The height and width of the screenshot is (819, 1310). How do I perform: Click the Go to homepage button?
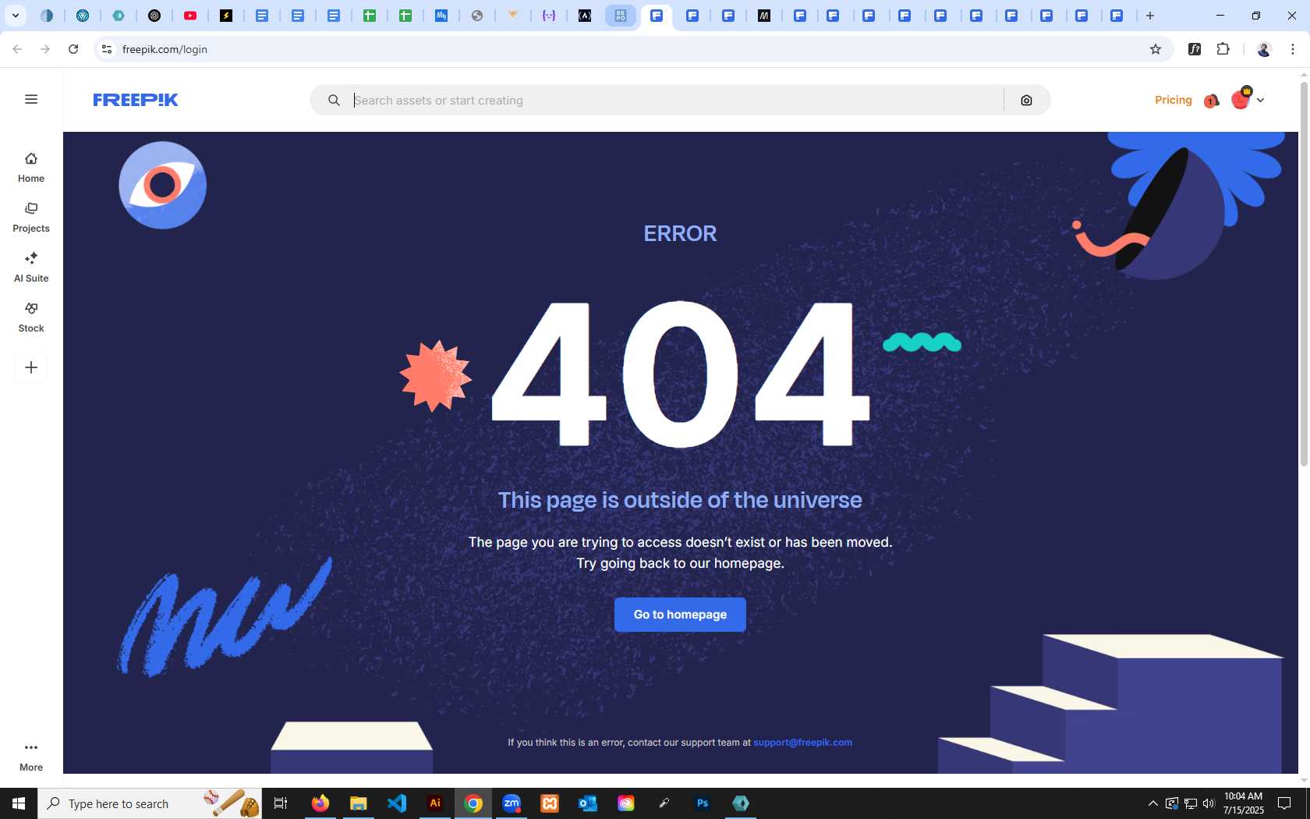680,615
